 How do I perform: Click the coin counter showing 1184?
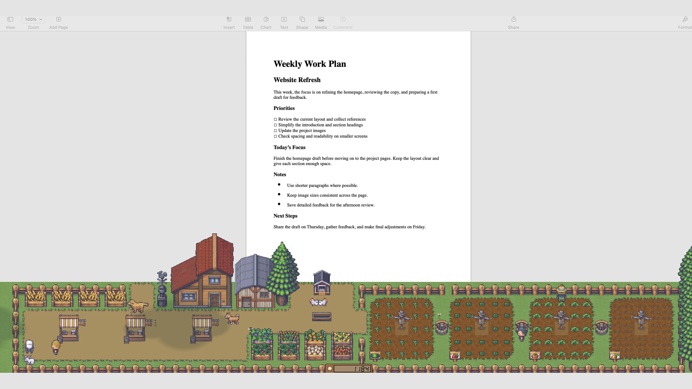[349, 368]
